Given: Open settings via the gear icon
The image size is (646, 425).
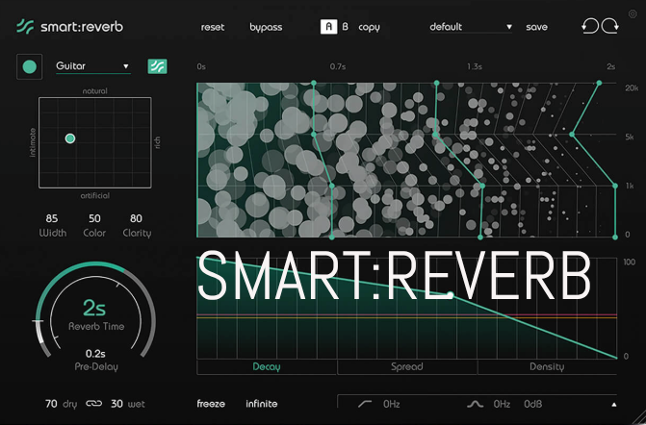Looking at the screenshot, I should [x=633, y=14].
